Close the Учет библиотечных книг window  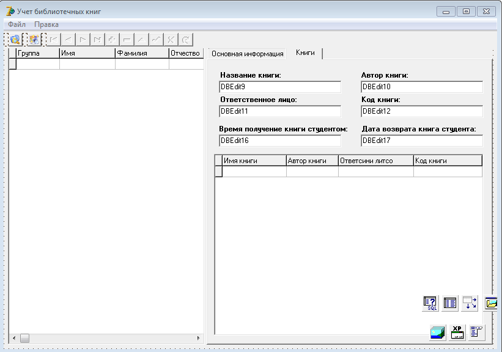click(x=486, y=12)
